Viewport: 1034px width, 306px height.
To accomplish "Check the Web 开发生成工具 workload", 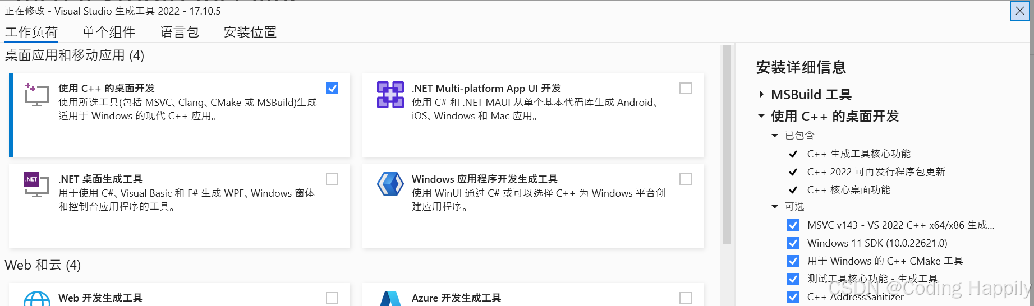I will [x=332, y=298].
